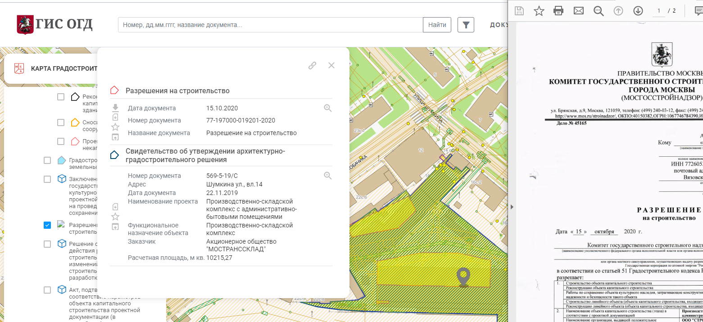
Task: Click blue pentagon icon of Свидетельство section
Action: click(x=114, y=155)
